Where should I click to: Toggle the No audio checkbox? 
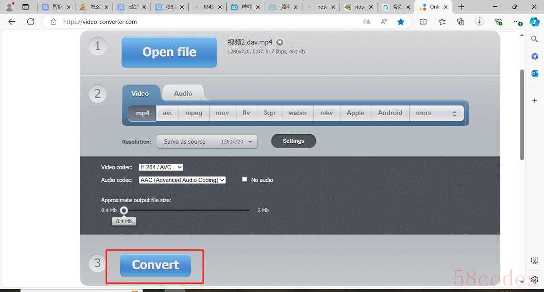tap(244, 180)
